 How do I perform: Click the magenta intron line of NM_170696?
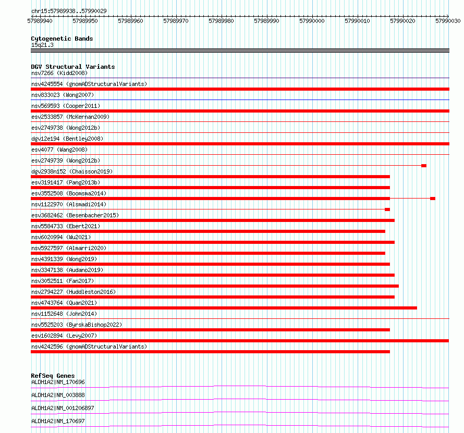pyautogui.click(x=240, y=386)
